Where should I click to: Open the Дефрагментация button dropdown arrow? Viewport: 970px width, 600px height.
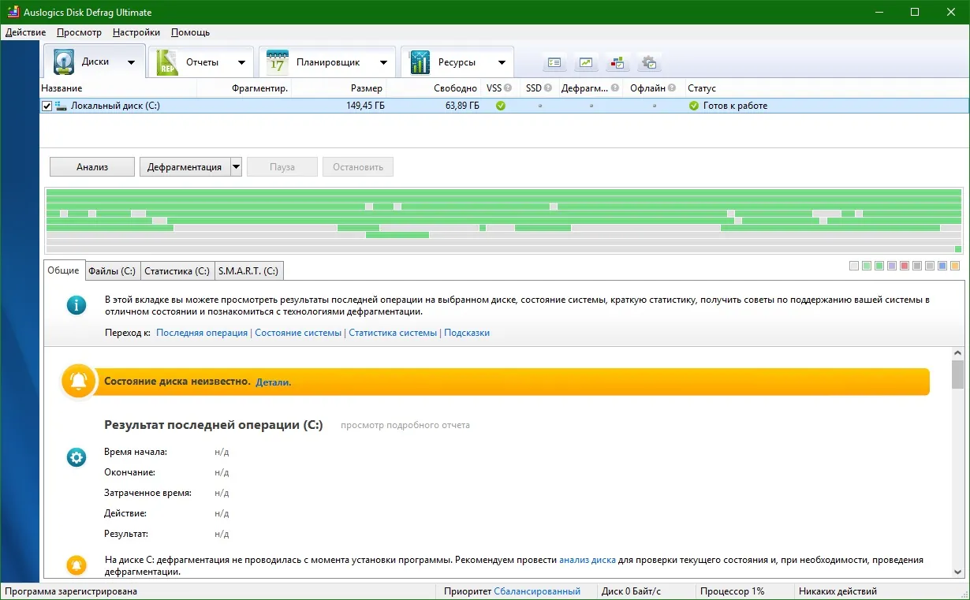tap(236, 167)
